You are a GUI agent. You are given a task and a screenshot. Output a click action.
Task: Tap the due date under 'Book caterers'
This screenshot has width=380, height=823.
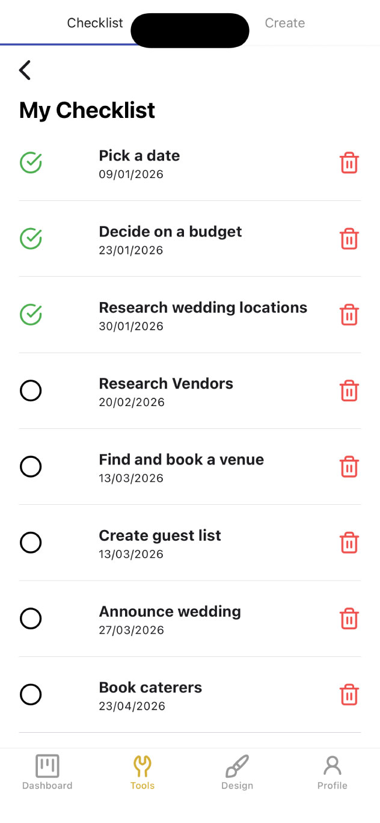[132, 706]
